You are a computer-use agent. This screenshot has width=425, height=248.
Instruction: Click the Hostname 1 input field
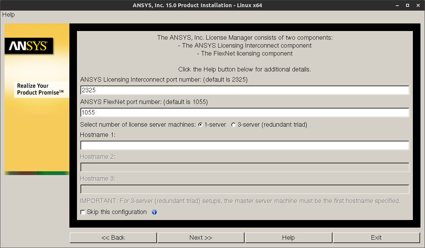coord(245,145)
